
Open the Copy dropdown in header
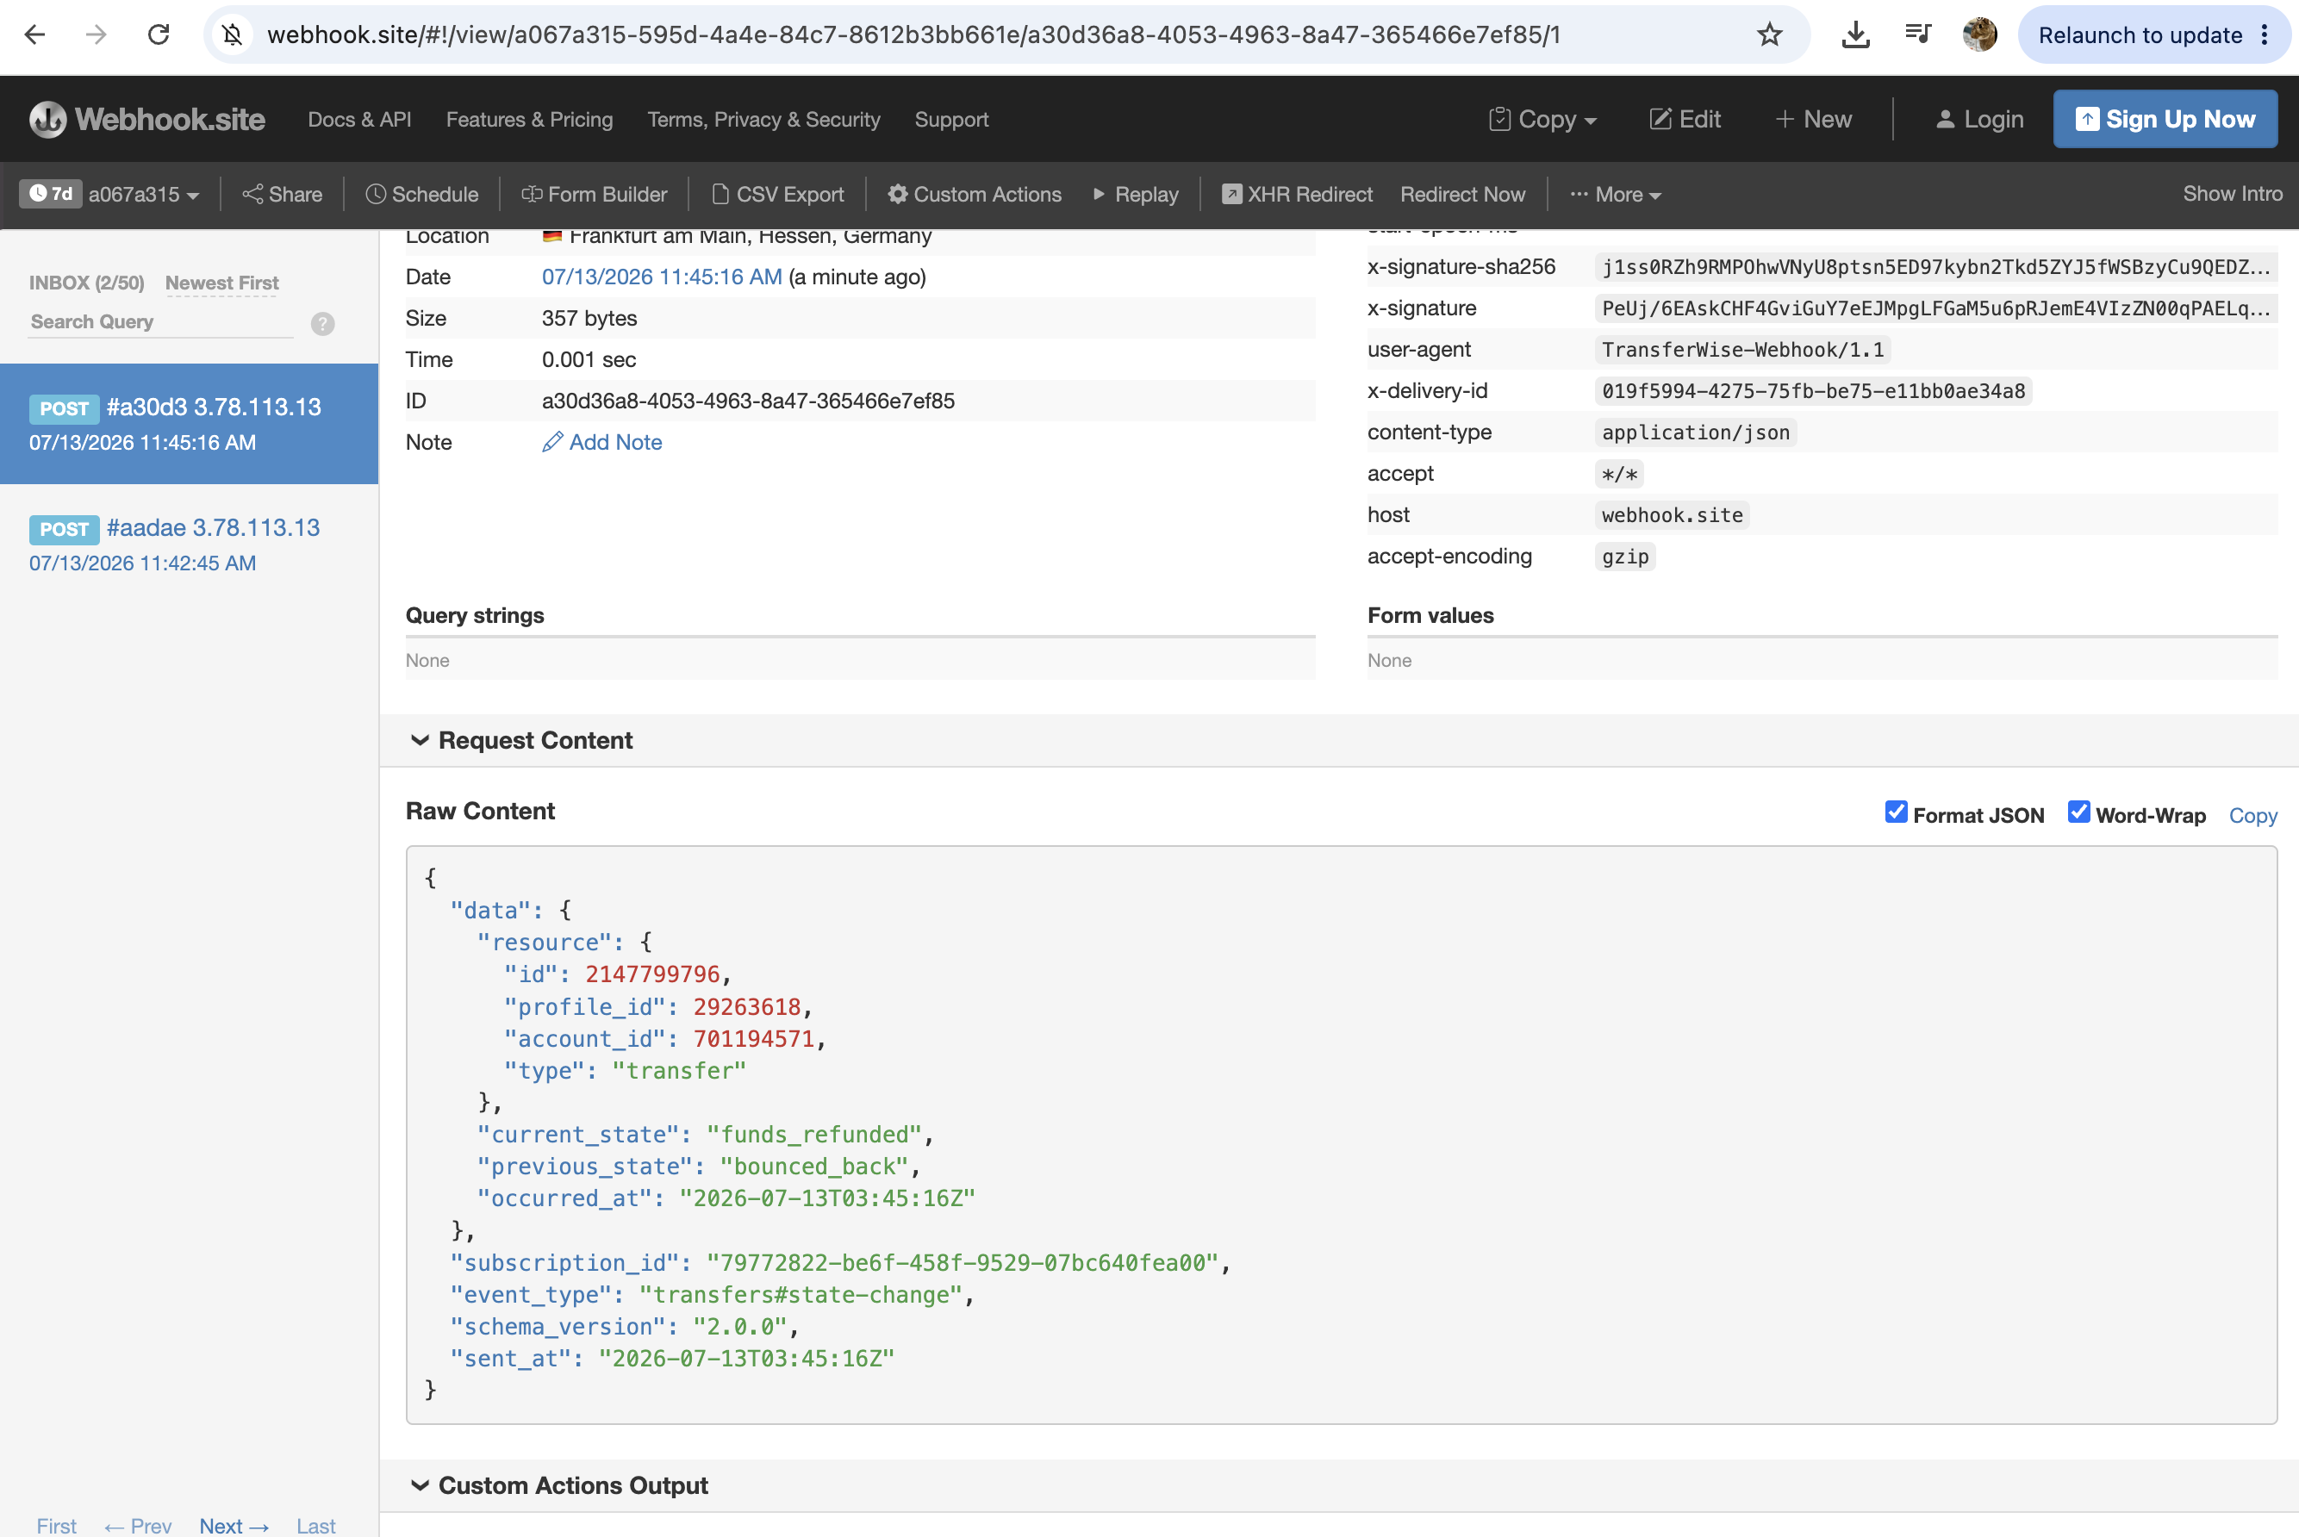[1543, 120]
